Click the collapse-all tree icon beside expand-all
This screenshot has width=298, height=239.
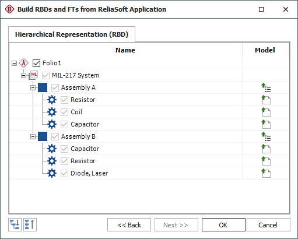click(x=30, y=224)
